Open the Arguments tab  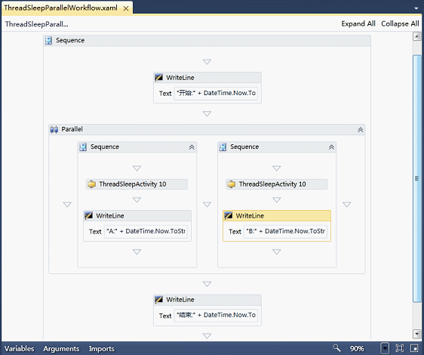point(61,348)
